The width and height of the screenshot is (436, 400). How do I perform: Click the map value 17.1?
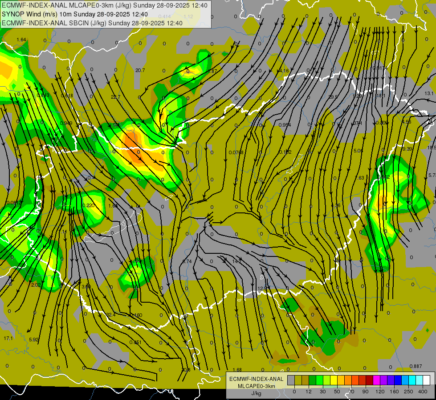8,338
